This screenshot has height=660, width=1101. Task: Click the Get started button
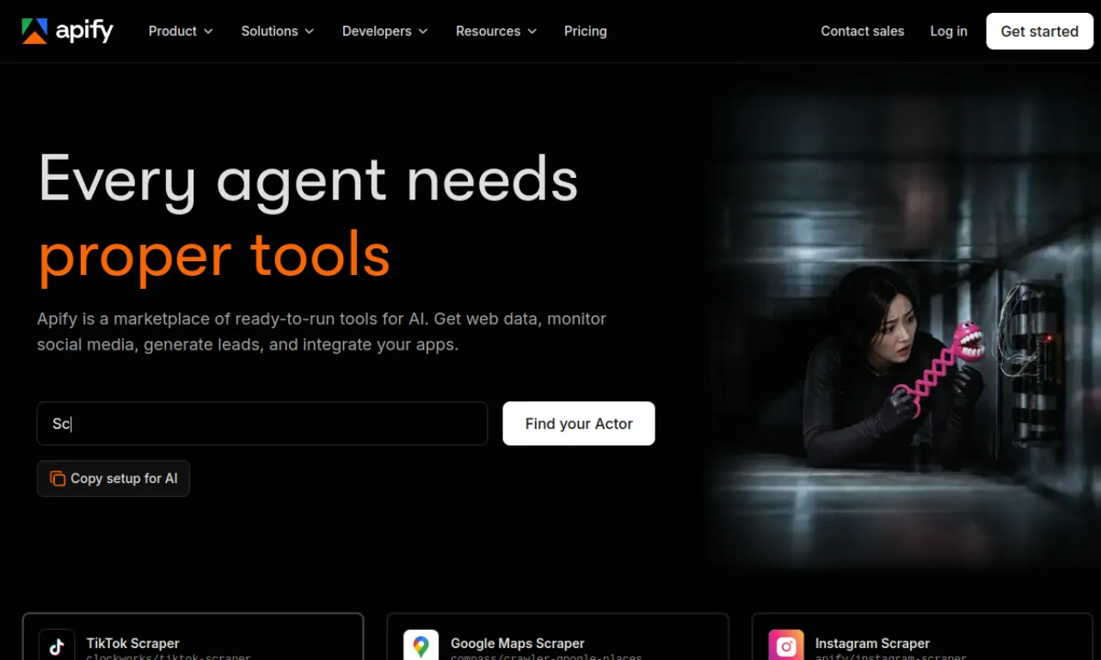click(1040, 31)
